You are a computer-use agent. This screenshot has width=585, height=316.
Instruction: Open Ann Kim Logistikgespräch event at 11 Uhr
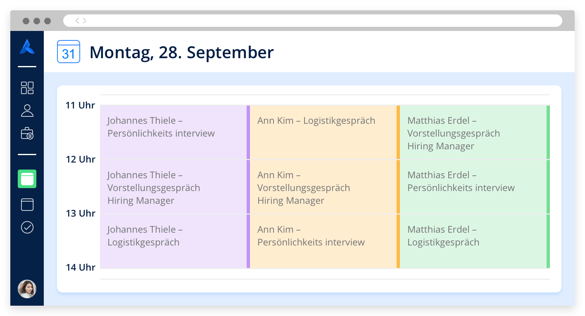tap(325, 132)
